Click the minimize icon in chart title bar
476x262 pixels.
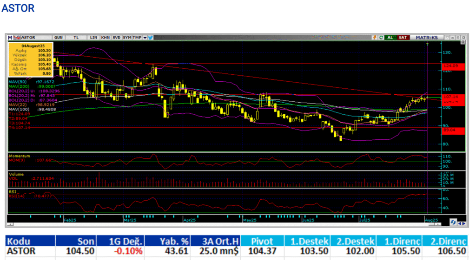point(453,37)
